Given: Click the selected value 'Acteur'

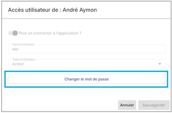Looking at the screenshot, I should pos(18,64).
